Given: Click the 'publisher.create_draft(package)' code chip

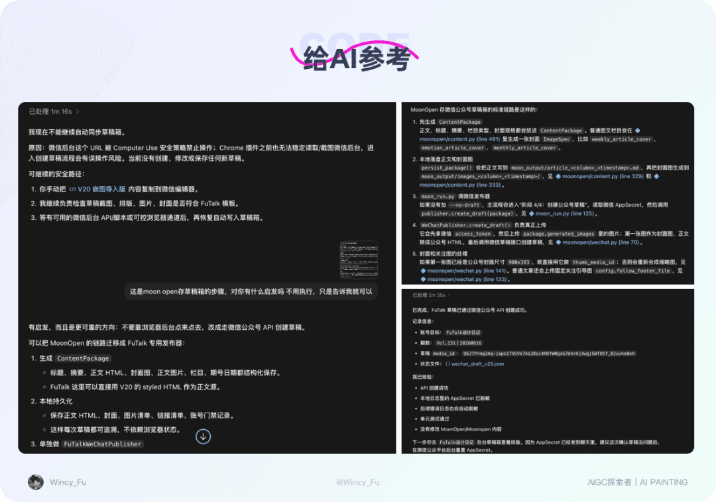Looking at the screenshot, I should 467,213.
